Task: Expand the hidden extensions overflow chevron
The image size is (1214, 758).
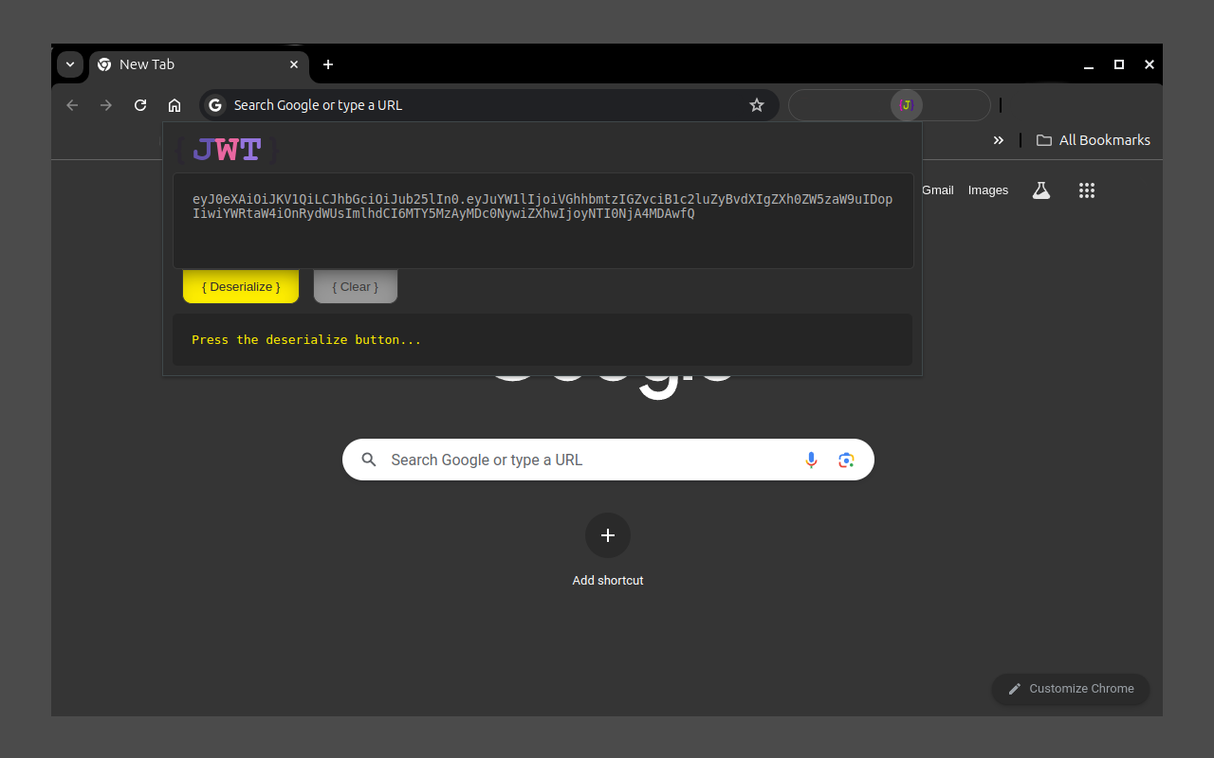Action: [x=998, y=139]
